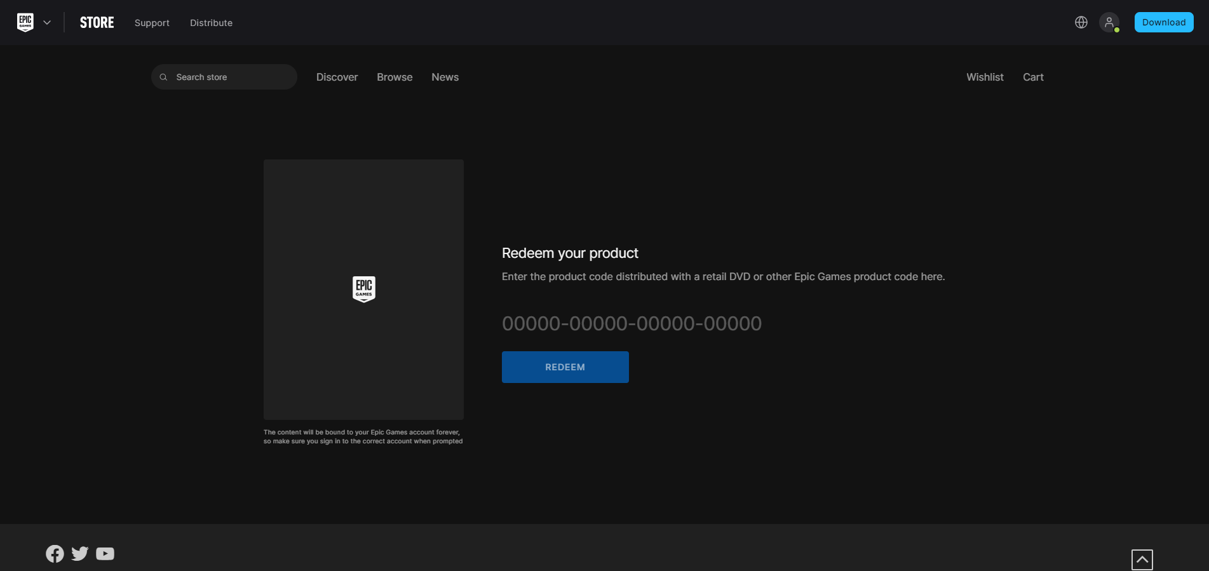The width and height of the screenshot is (1209, 571).
Task: Go to the Discover tab
Action: pos(337,77)
